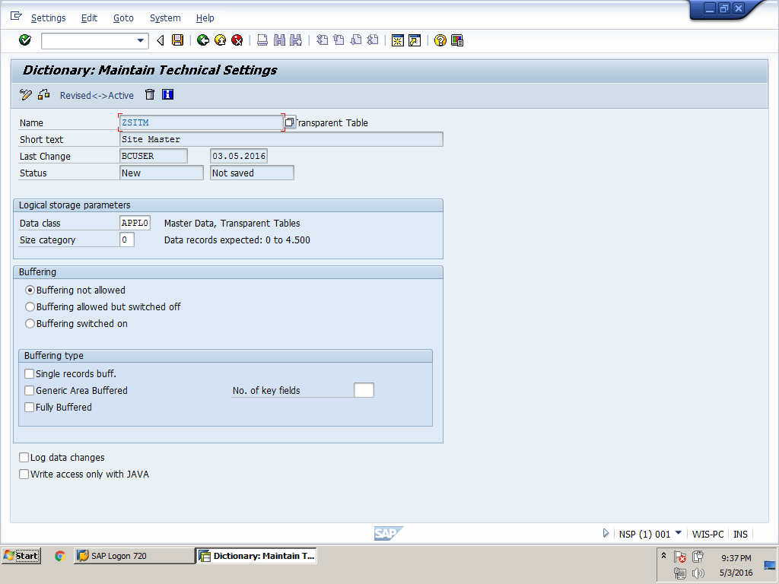Click the green Enter checkmark icon
779x584 pixels.
[25, 40]
